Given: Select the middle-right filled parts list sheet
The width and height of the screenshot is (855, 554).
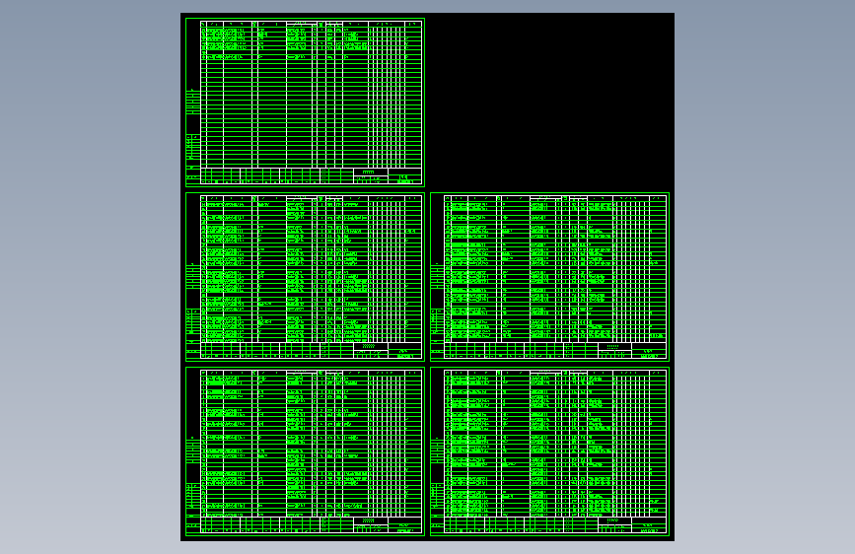Looking at the screenshot, I should 549,276.
